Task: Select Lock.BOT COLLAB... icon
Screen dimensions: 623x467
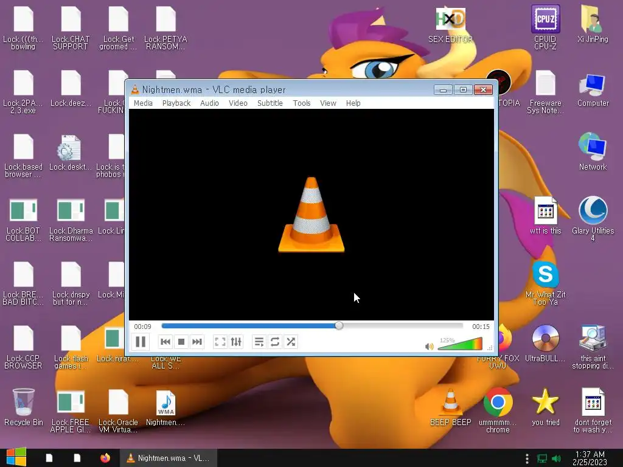Action: 23,219
